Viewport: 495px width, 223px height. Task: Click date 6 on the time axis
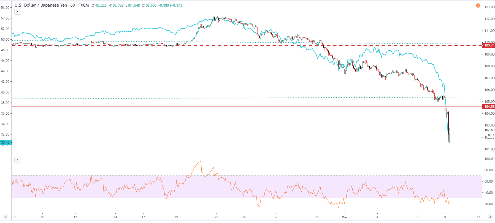click(418, 217)
